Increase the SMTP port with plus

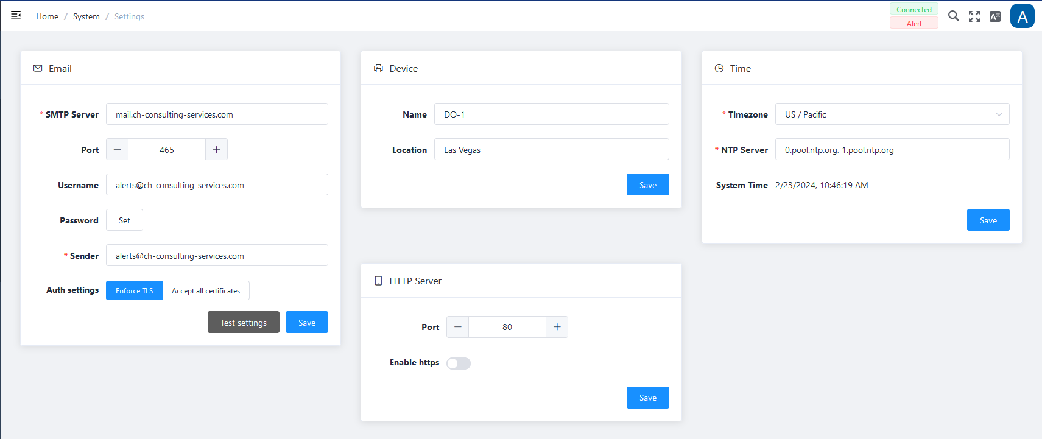216,150
